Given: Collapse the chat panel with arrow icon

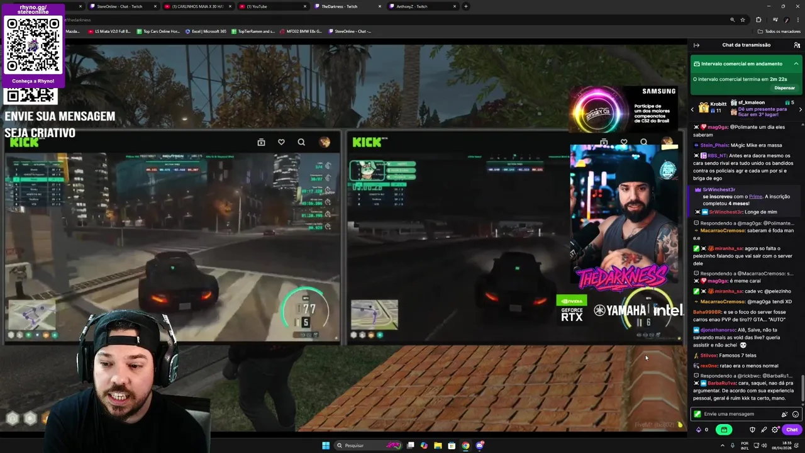Looking at the screenshot, I should point(696,45).
